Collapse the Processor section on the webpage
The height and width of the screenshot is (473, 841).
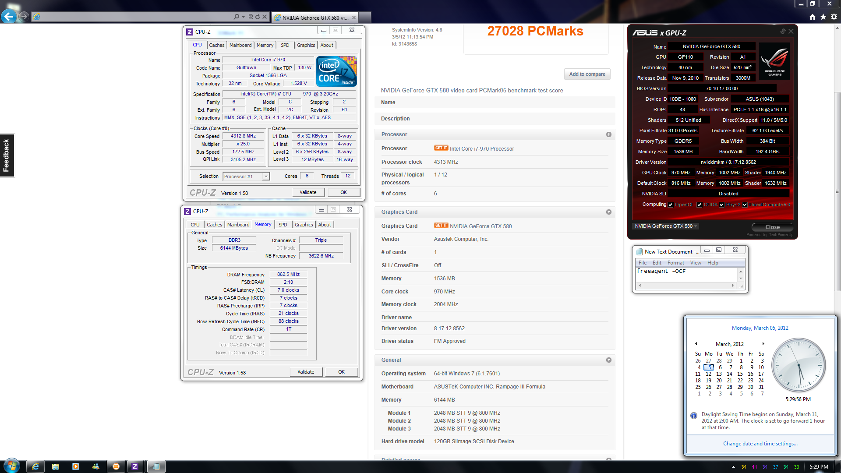click(x=608, y=134)
